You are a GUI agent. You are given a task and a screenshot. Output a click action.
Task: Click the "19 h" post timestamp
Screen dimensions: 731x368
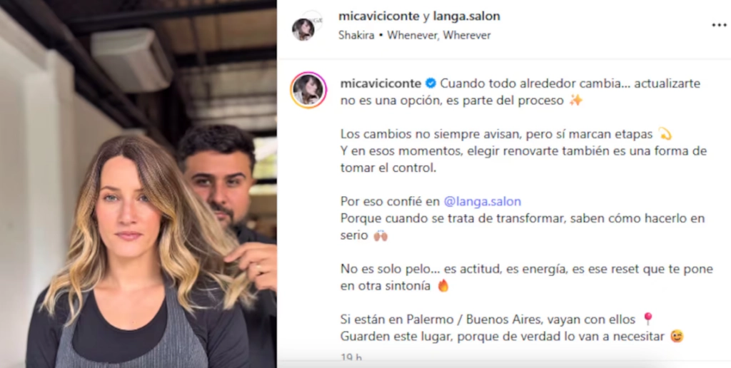pyautogui.click(x=351, y=358)
